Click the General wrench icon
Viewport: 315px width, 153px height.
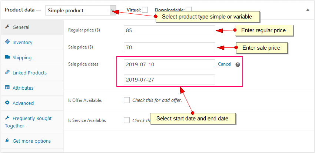coord(7,27)
